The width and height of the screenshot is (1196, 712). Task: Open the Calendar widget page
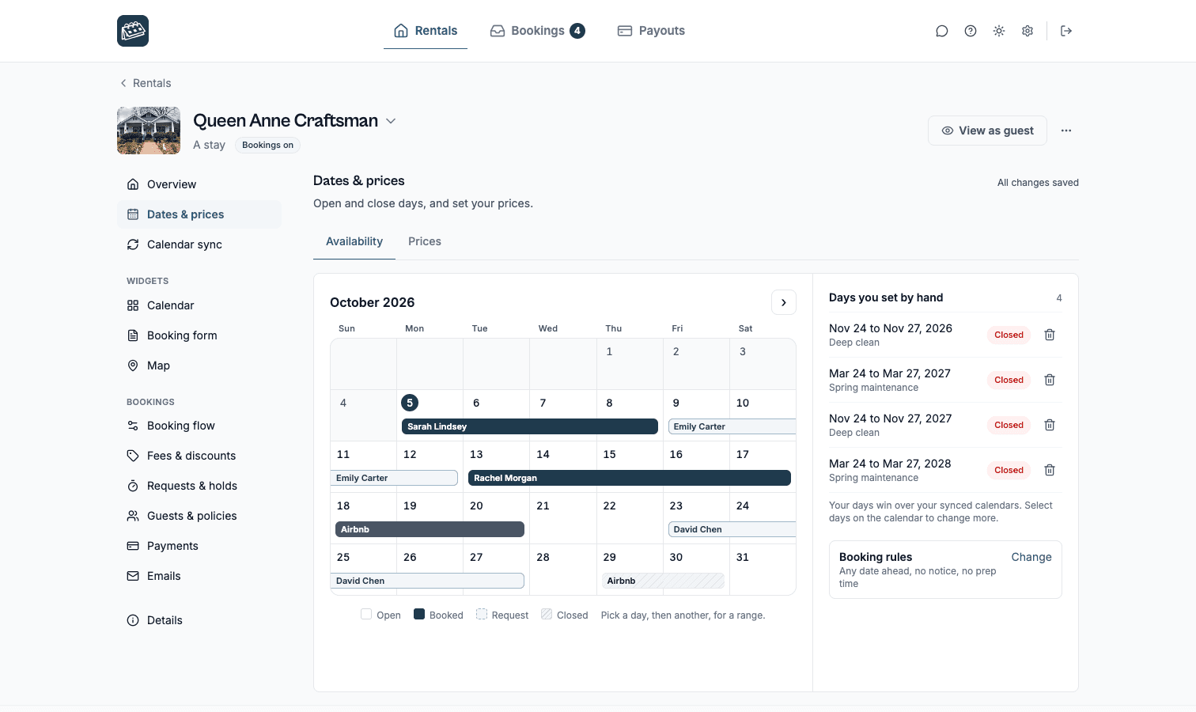click(x=199, y=305)
